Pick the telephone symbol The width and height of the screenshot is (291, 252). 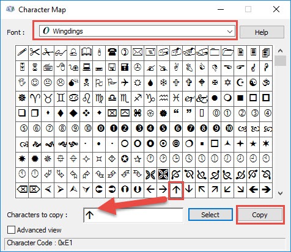112,52
